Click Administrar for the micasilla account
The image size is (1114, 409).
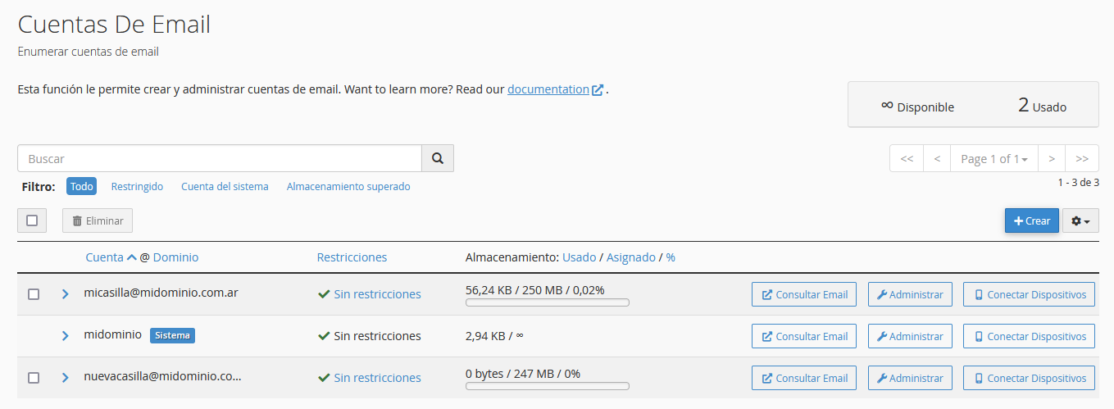(x=910, y=294)
